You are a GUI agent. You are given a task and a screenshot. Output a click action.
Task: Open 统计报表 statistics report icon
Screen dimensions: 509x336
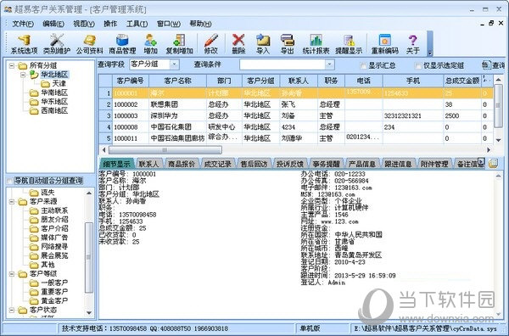[316, 44]
